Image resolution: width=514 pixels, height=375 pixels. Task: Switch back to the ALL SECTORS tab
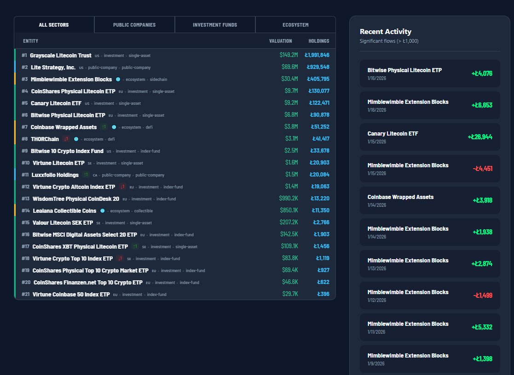pyautogui.click(x=54, y=24)
